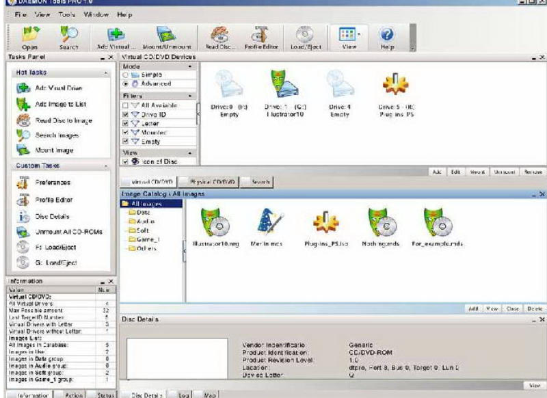Switch to the Status tab

pyautogui.click(x=102, y=395)
